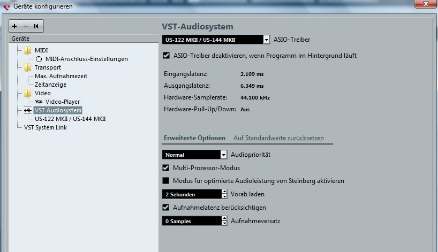The width and height of the screenshot is (438, 252).
Task: Click the Eingangslatenz value 2.109 ms
Action: 252,74
